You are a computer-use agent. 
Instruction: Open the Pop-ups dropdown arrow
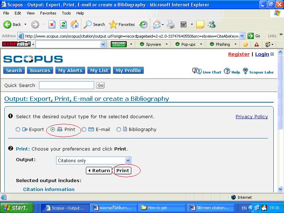[201, 44]
